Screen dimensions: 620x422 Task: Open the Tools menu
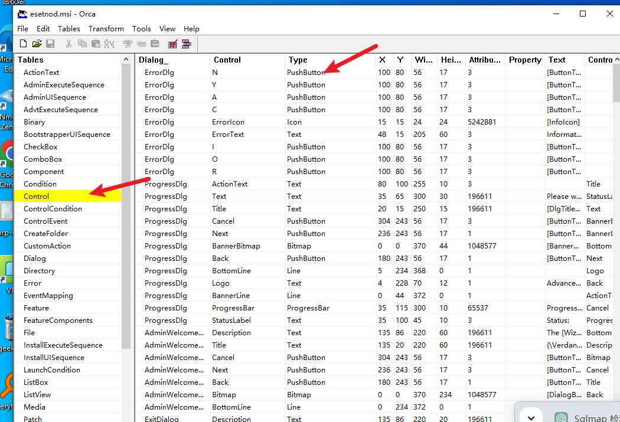click(x=142, y=28)
